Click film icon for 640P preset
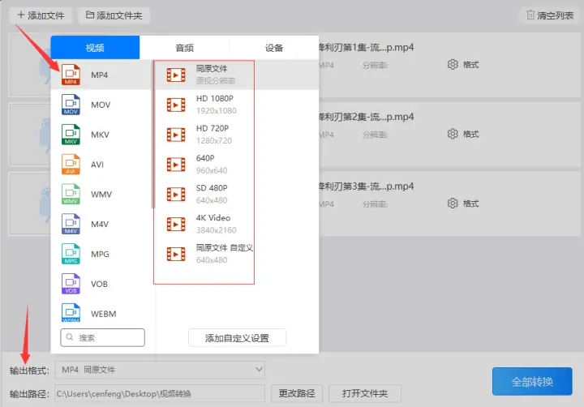The width and height of the screenshot is (584, 407). point(176,165)
